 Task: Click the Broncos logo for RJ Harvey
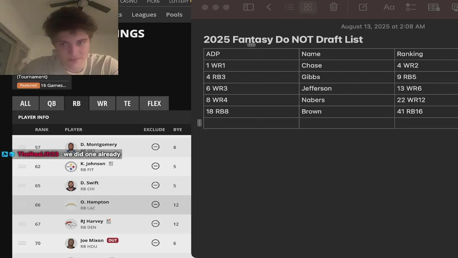pos(71,224)
